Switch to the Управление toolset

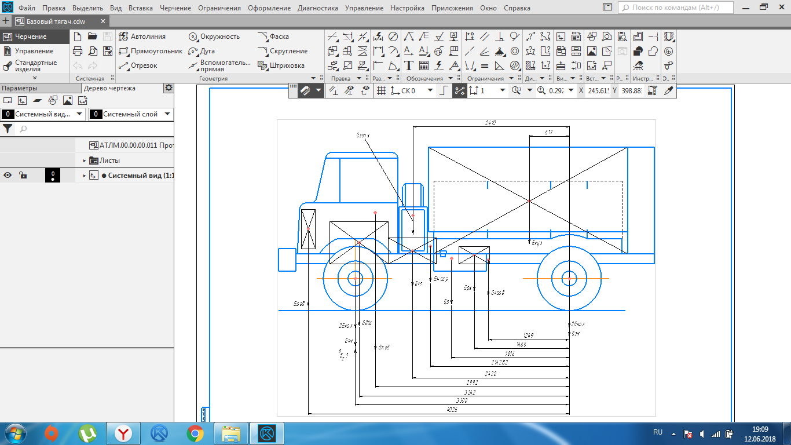pyautogui.click(x=34, y=51)
